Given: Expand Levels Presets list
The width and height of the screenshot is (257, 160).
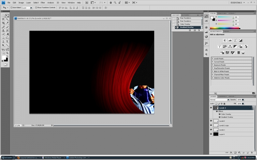Looking at the screenshot, I should coord(212,58).
